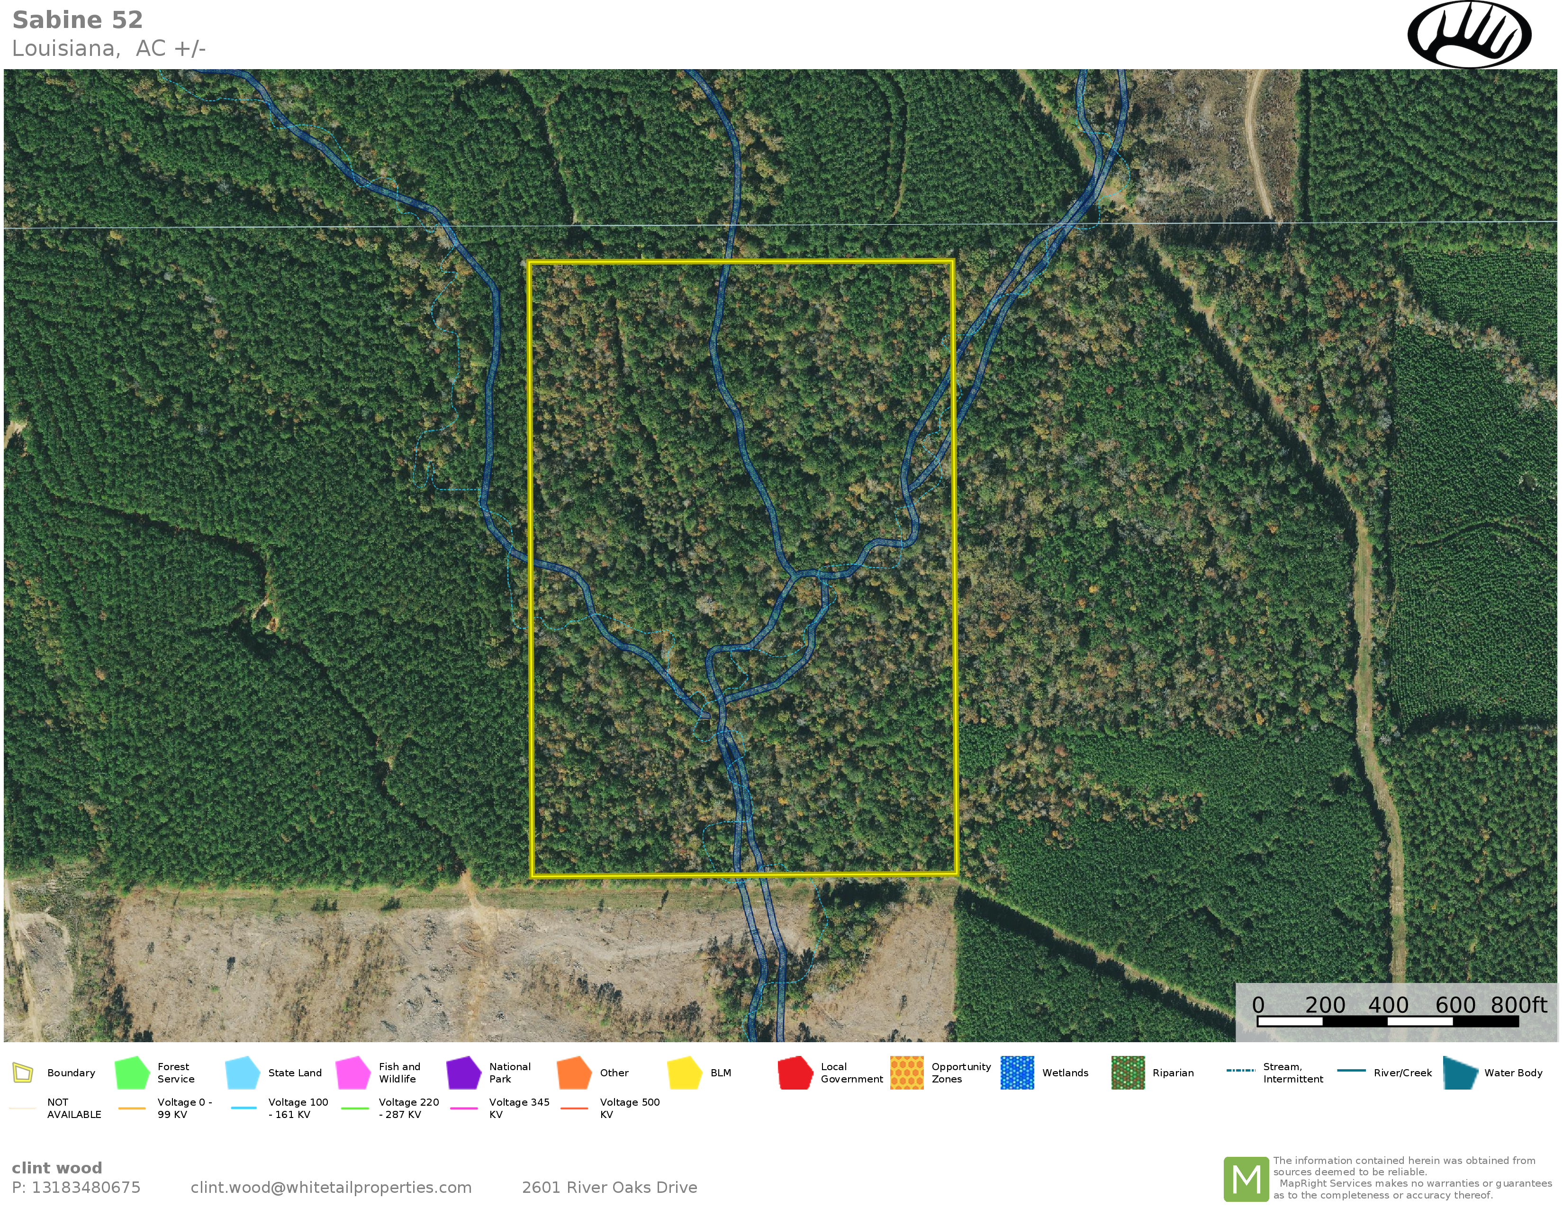Click the Opportunity Zones honeycomb legend icon
Image resolution: width=1563 pixels, height=1208 pixels.
907,1073
